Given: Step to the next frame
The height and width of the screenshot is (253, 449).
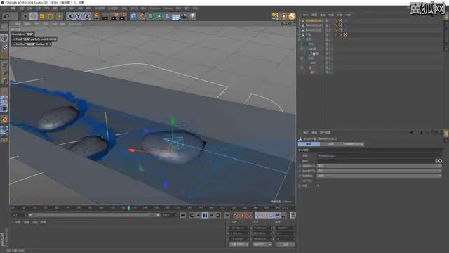Looking at the screenshot, I should tap(212, 215).
